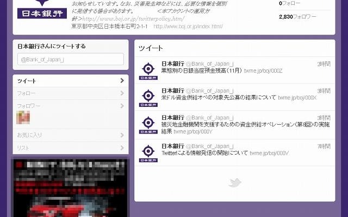Open the ツイート sidebar chevron
Screen dimensions: 348x217
[x=122, y=81]
